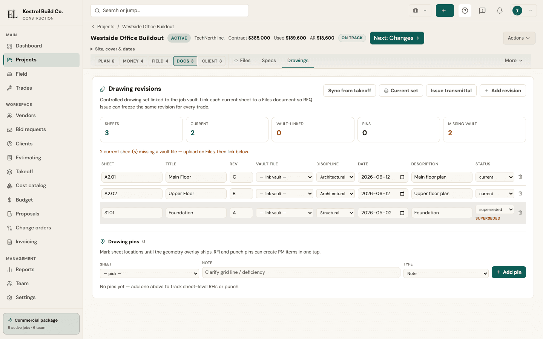Screen dimensions: 543x339
Task: Open Vendors in sidebar
Action: [41, 116]
